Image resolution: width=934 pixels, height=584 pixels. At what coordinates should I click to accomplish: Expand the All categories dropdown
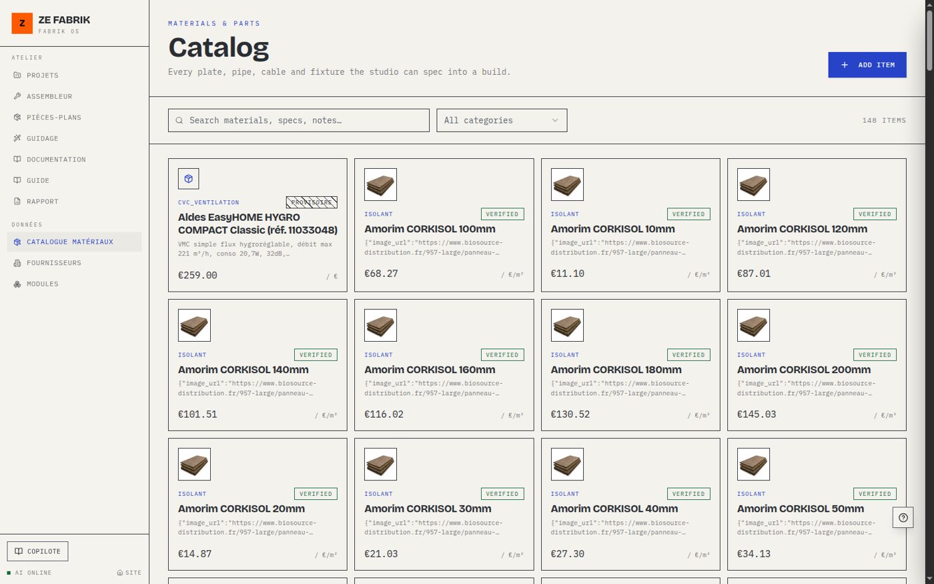(502, 120)
